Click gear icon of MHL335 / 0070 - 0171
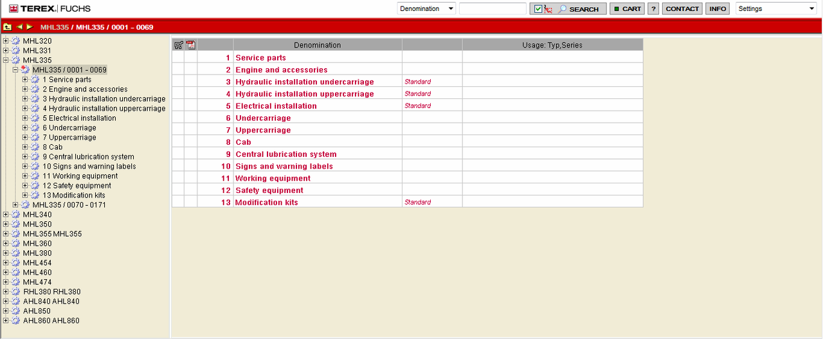This screenshot has width=823, height=339. pos(25,205)
